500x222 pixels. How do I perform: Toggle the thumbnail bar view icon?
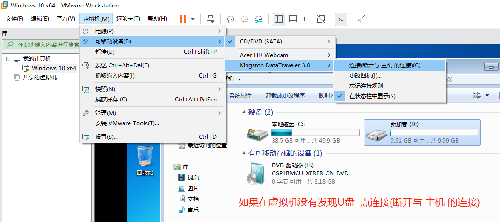[x=293, y=19]
